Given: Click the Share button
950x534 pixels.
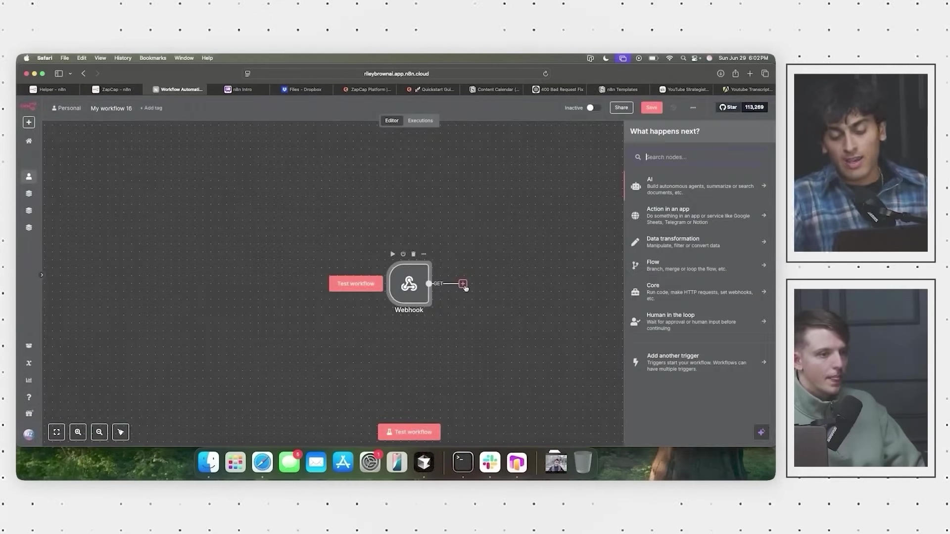Looking at the screenshot, I should coord(621,107).
